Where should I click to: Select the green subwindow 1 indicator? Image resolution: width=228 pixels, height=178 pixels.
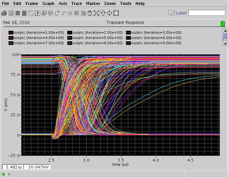pyautogui.click(x=223, y=24)
